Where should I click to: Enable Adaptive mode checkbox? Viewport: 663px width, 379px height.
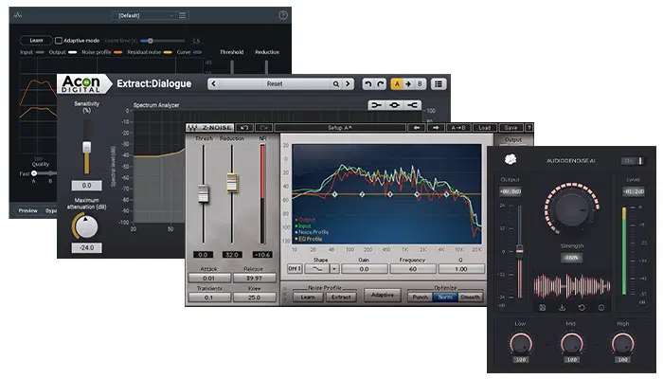(59, 41)
